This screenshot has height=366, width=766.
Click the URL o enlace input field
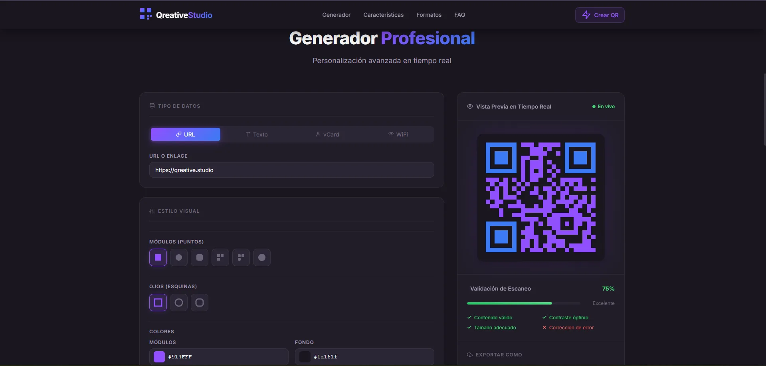point(292,170)
